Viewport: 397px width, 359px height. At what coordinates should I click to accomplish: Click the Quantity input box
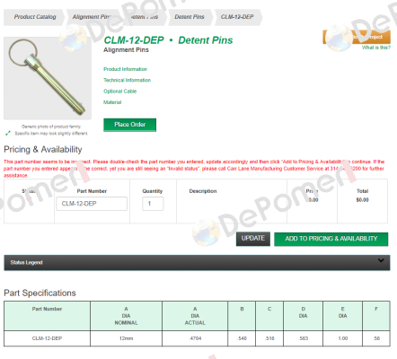(x=153, y=204)
